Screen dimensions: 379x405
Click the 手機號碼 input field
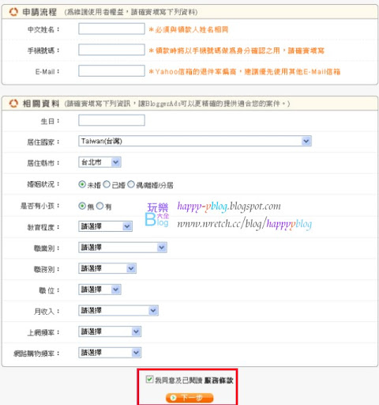pyautogui.click(x=111, y=50)
